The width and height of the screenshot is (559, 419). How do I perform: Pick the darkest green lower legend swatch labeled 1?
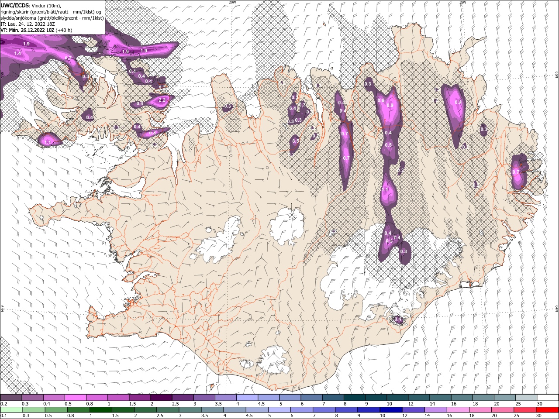click(101, 410)
